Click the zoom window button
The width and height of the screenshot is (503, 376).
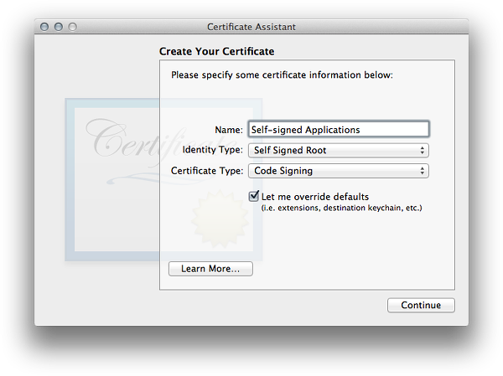(x=73, y=27)
